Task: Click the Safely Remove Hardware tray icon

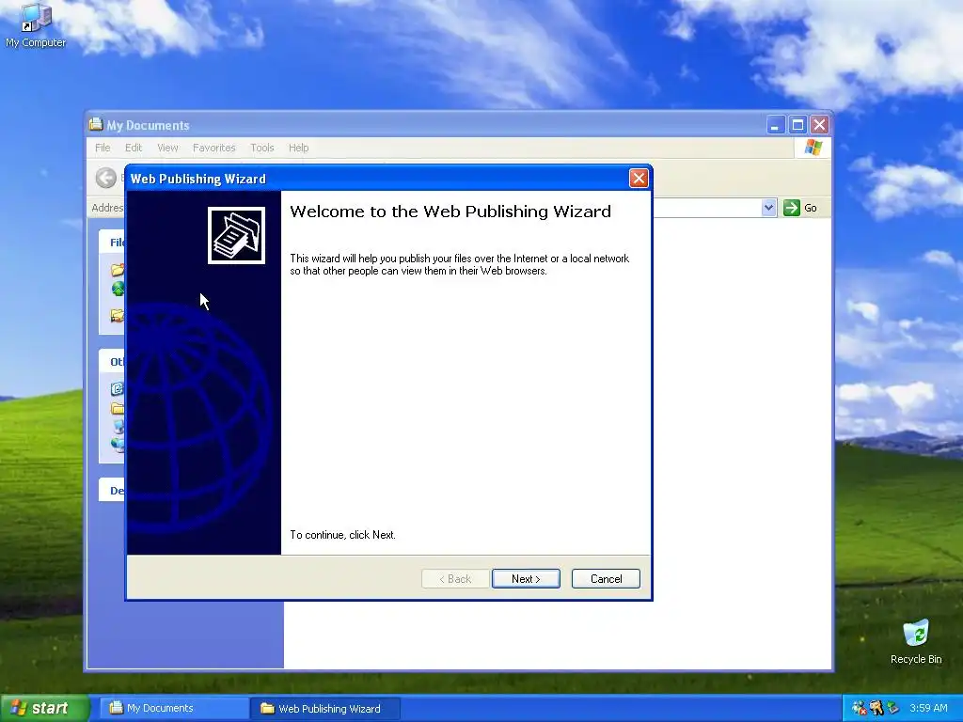Action: click(x=892, y=709)
